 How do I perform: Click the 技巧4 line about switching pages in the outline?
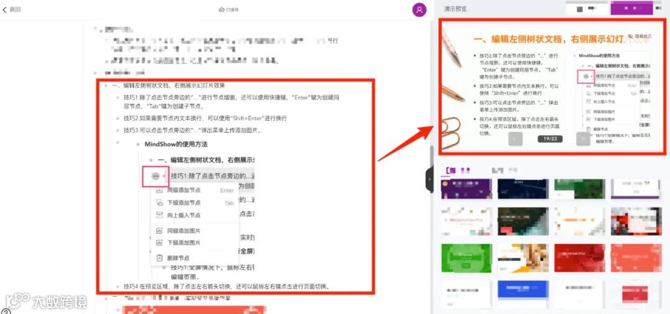[226, 286]
